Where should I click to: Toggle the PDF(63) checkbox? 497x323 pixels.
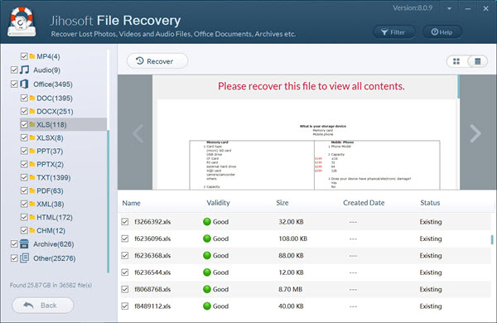pos(24,190)
